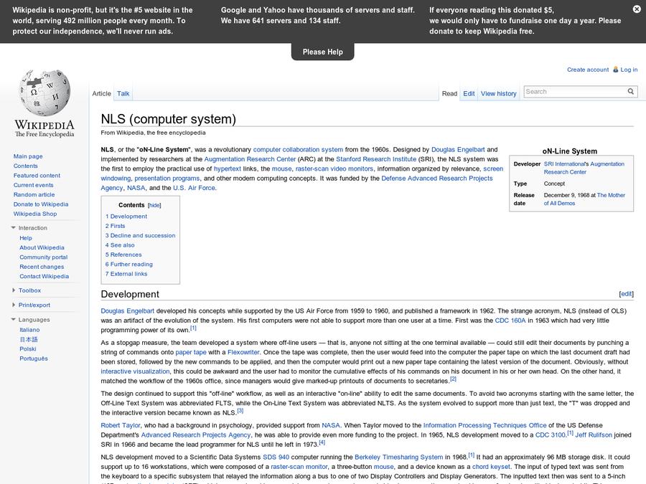The width and height of the screenshot is (646, 484).
Task: Switch language to 日本語
Action: point(29,339)
